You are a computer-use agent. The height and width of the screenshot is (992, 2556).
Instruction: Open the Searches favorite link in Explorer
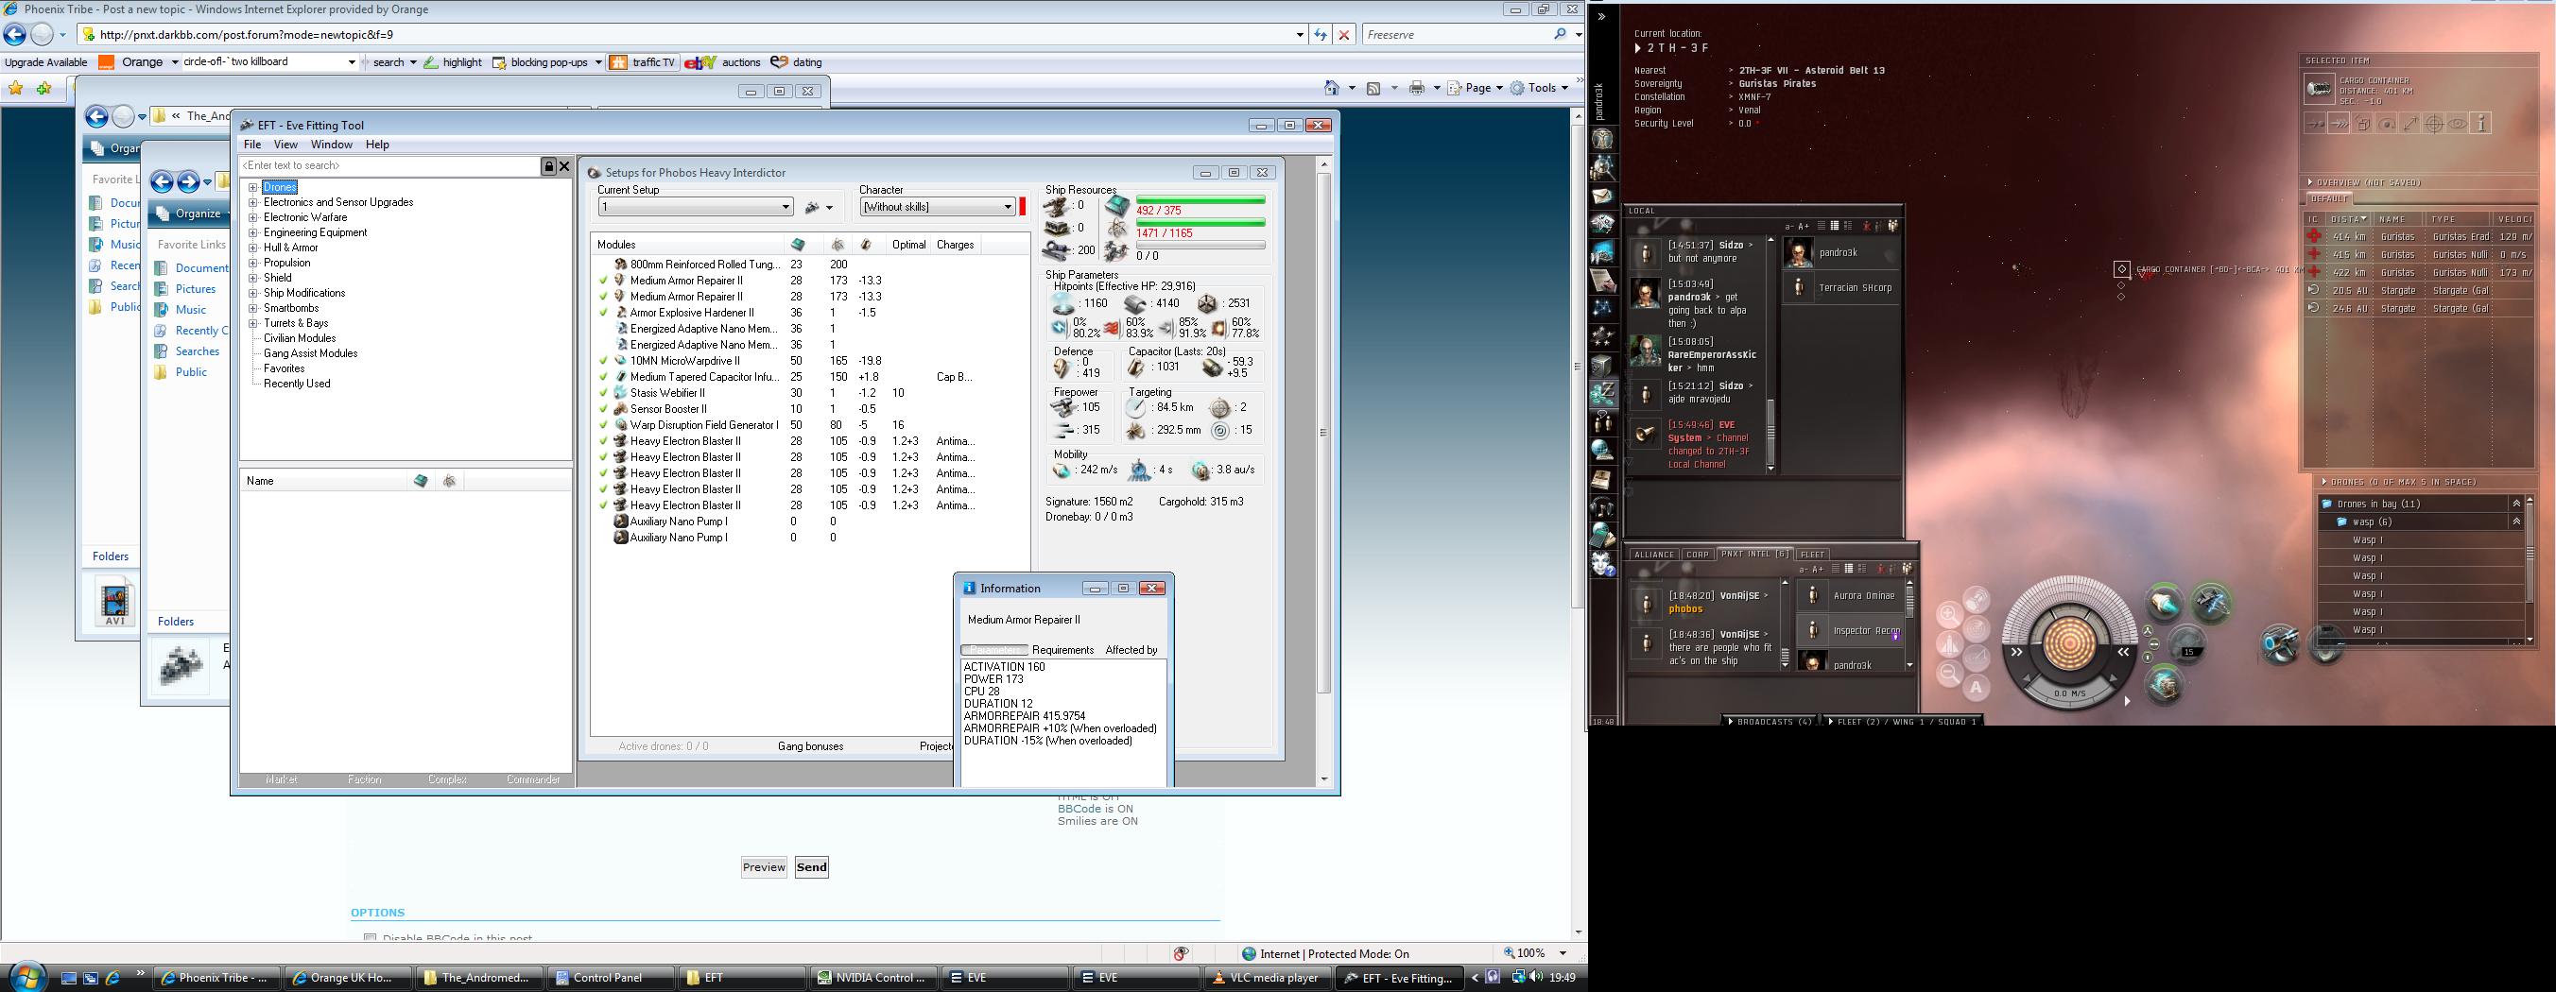pos(198,351)
